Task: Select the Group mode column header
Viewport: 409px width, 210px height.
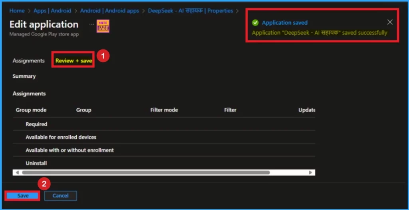Action: [x=31, y=110]
